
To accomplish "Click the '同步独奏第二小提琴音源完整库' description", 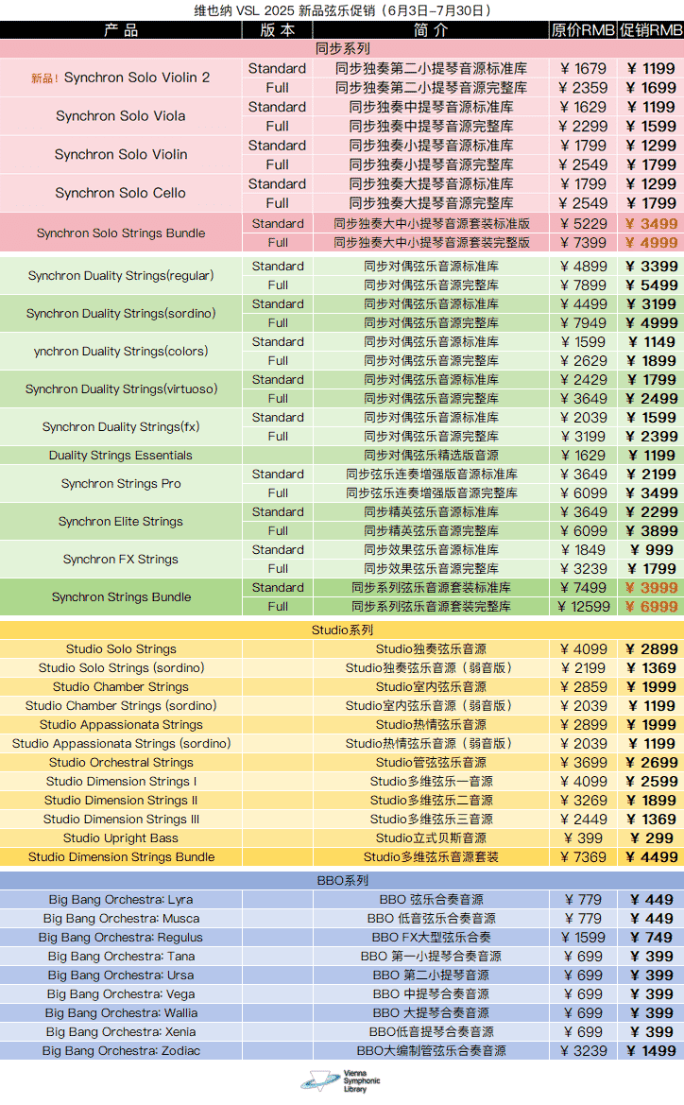I will [431, 87].
